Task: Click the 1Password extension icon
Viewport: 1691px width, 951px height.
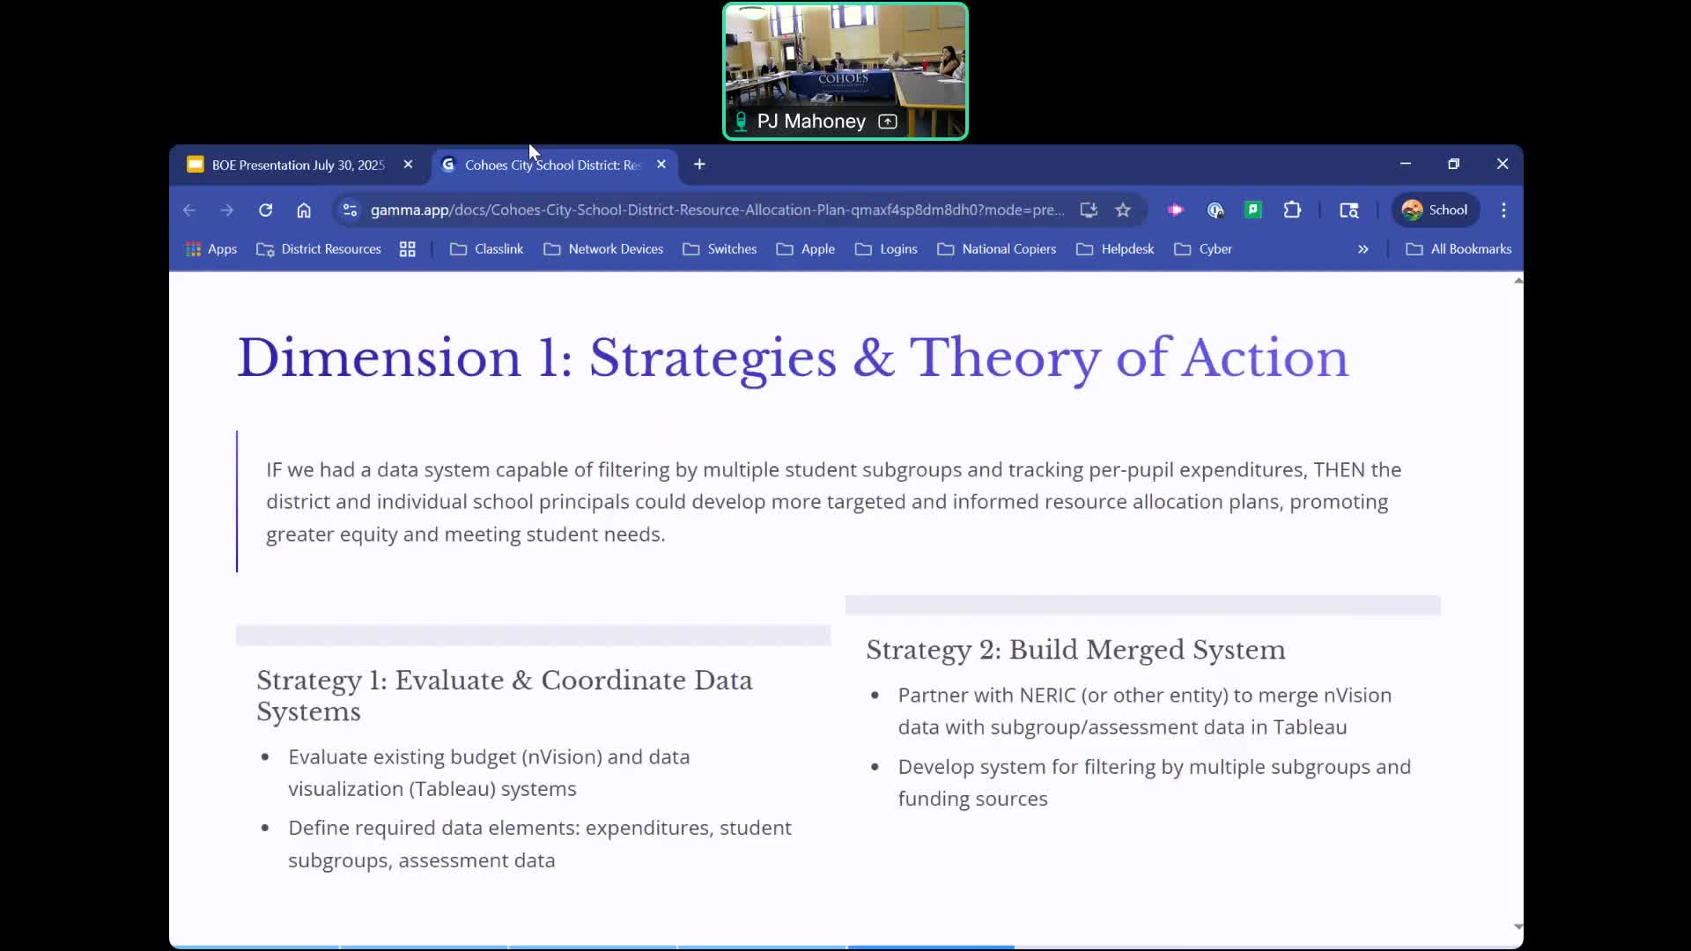Action: pyautogui.click(x=1215, y=210)
